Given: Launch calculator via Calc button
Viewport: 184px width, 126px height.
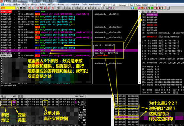Looking at the screenshot, I should [131, 5].
